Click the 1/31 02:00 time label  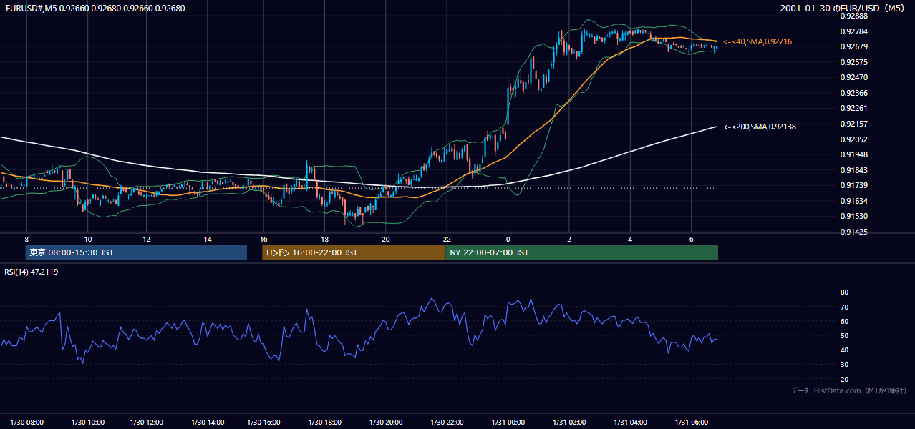pos(570,423)
